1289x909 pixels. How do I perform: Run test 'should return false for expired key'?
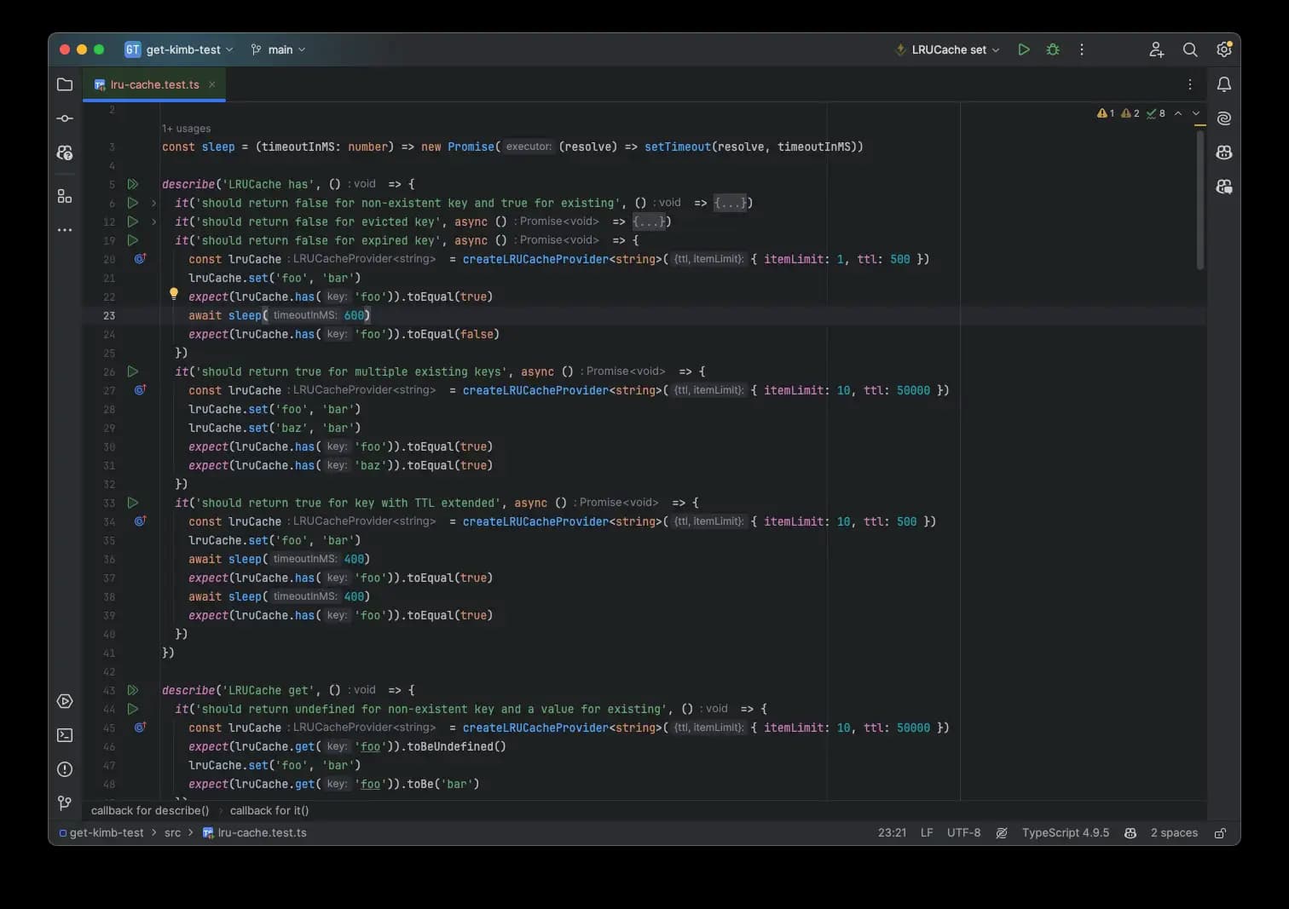click(x=133, y=240)
